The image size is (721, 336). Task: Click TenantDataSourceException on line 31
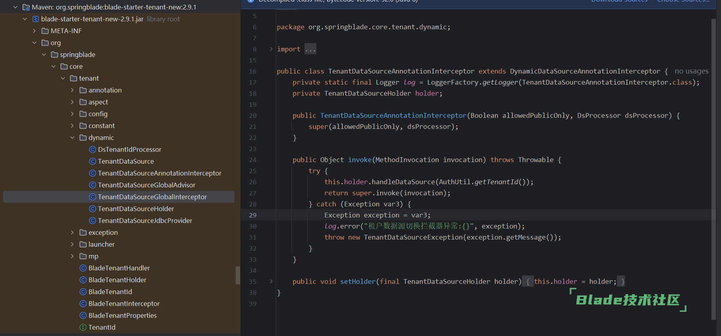click(413, 237)
